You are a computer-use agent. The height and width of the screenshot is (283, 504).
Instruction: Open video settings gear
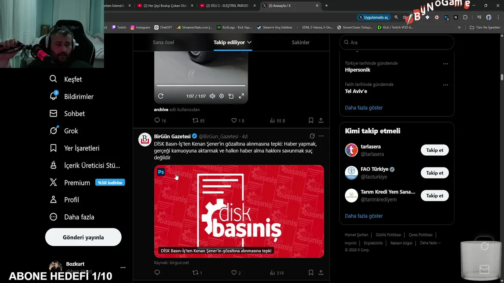coord(222,96)
